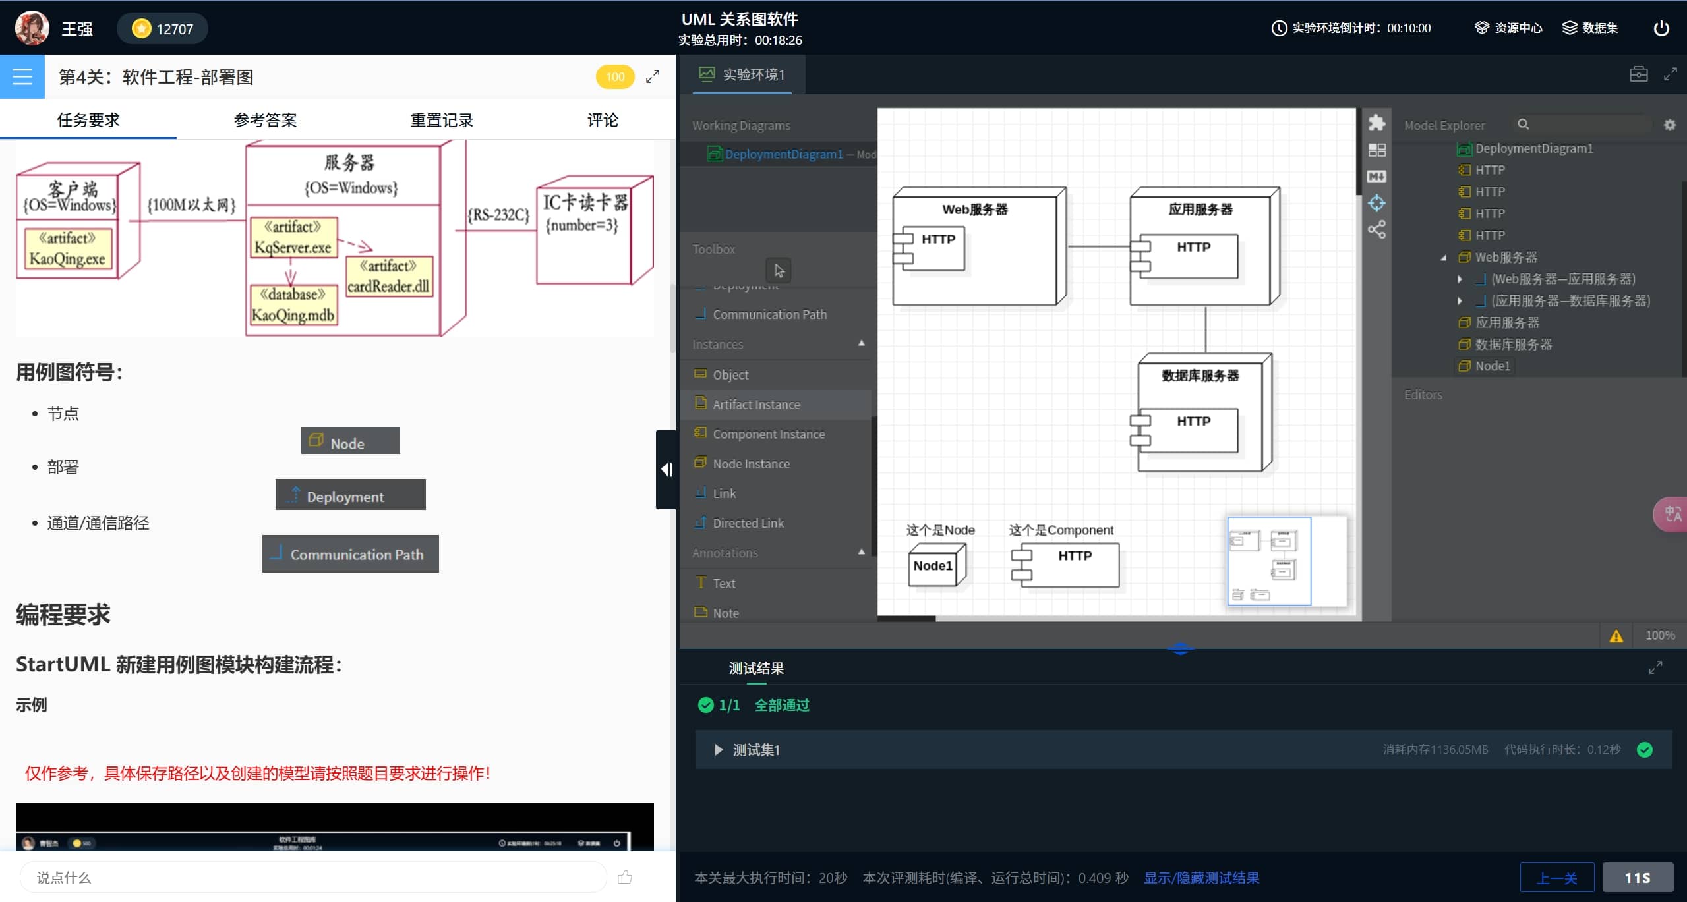This screenshot has width=1687, height=902.
Task: Click the thumbs-up like icon
Action: 624,877
